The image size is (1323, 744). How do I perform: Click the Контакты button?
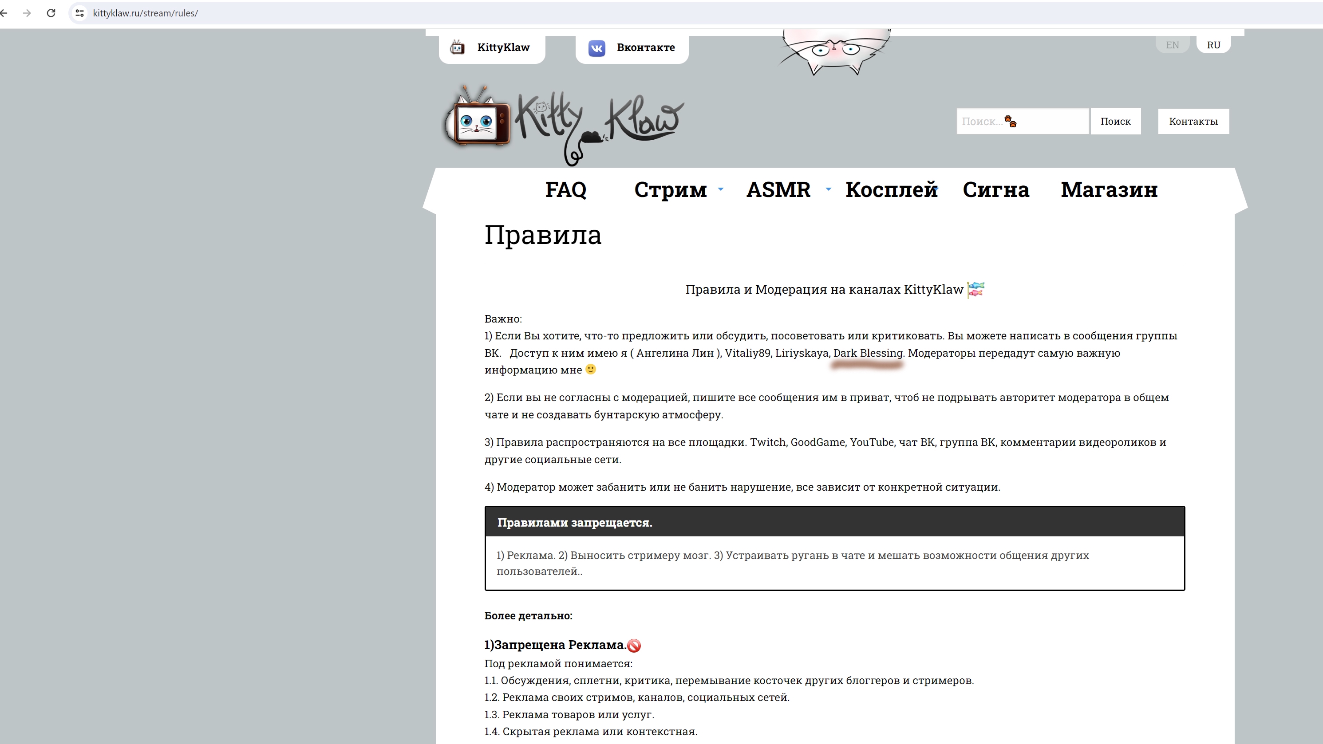pyautogui.click(x=1193, y=121)
